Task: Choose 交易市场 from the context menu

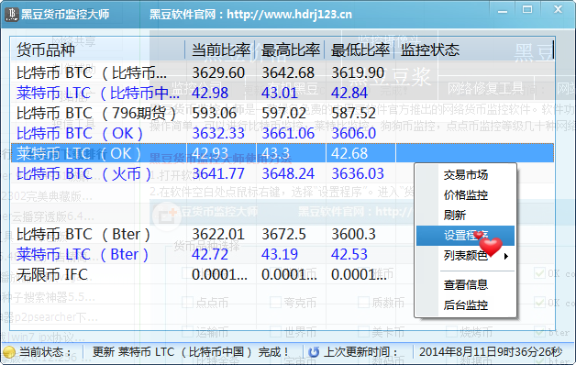Action: 465,175
